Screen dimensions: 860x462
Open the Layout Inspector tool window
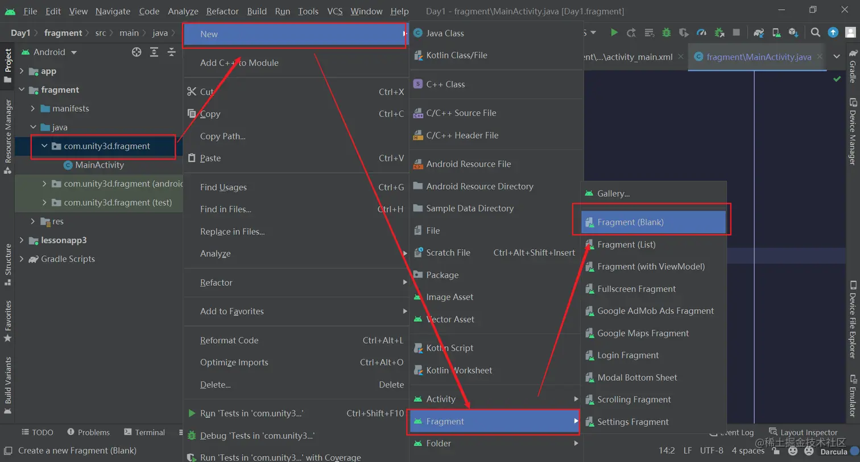tap(803, 432)
